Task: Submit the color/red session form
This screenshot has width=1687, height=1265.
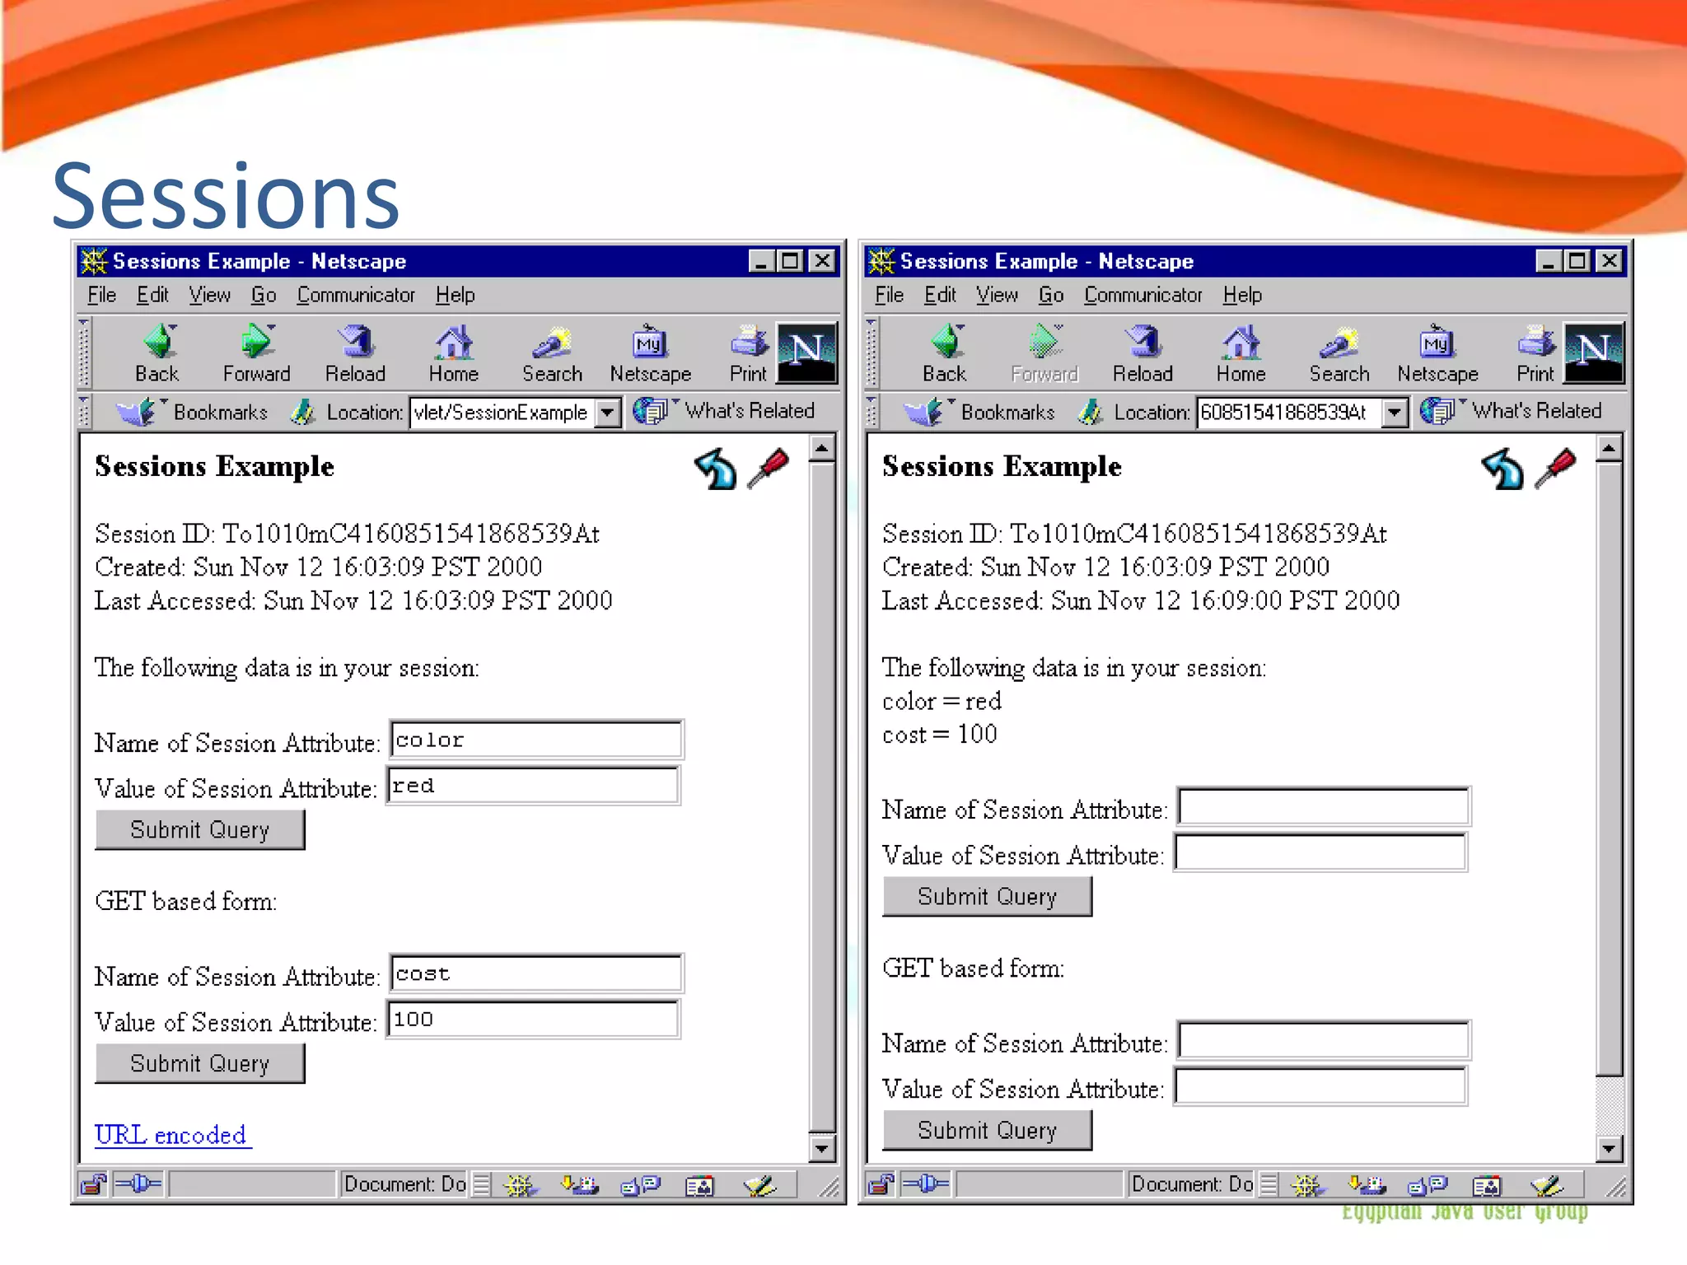Action: point(200,829)
